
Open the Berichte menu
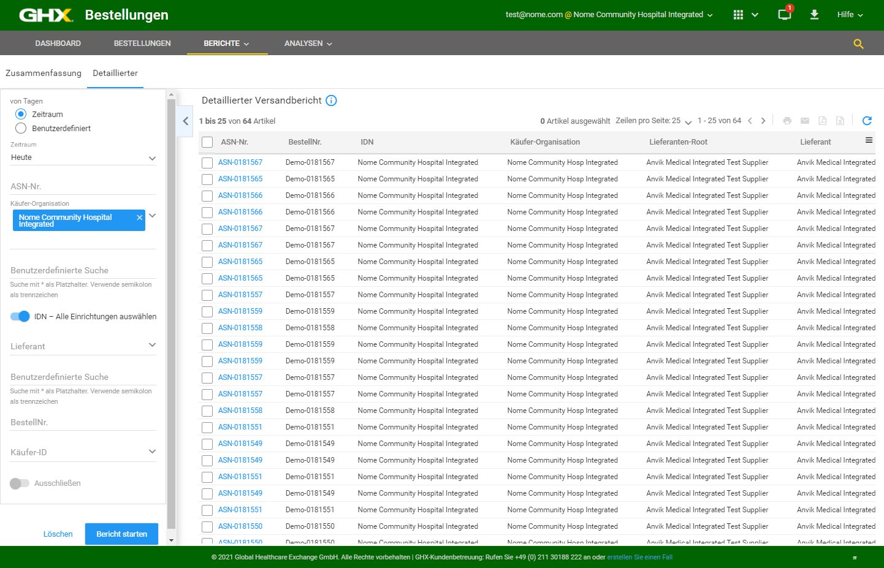[227, 44]
